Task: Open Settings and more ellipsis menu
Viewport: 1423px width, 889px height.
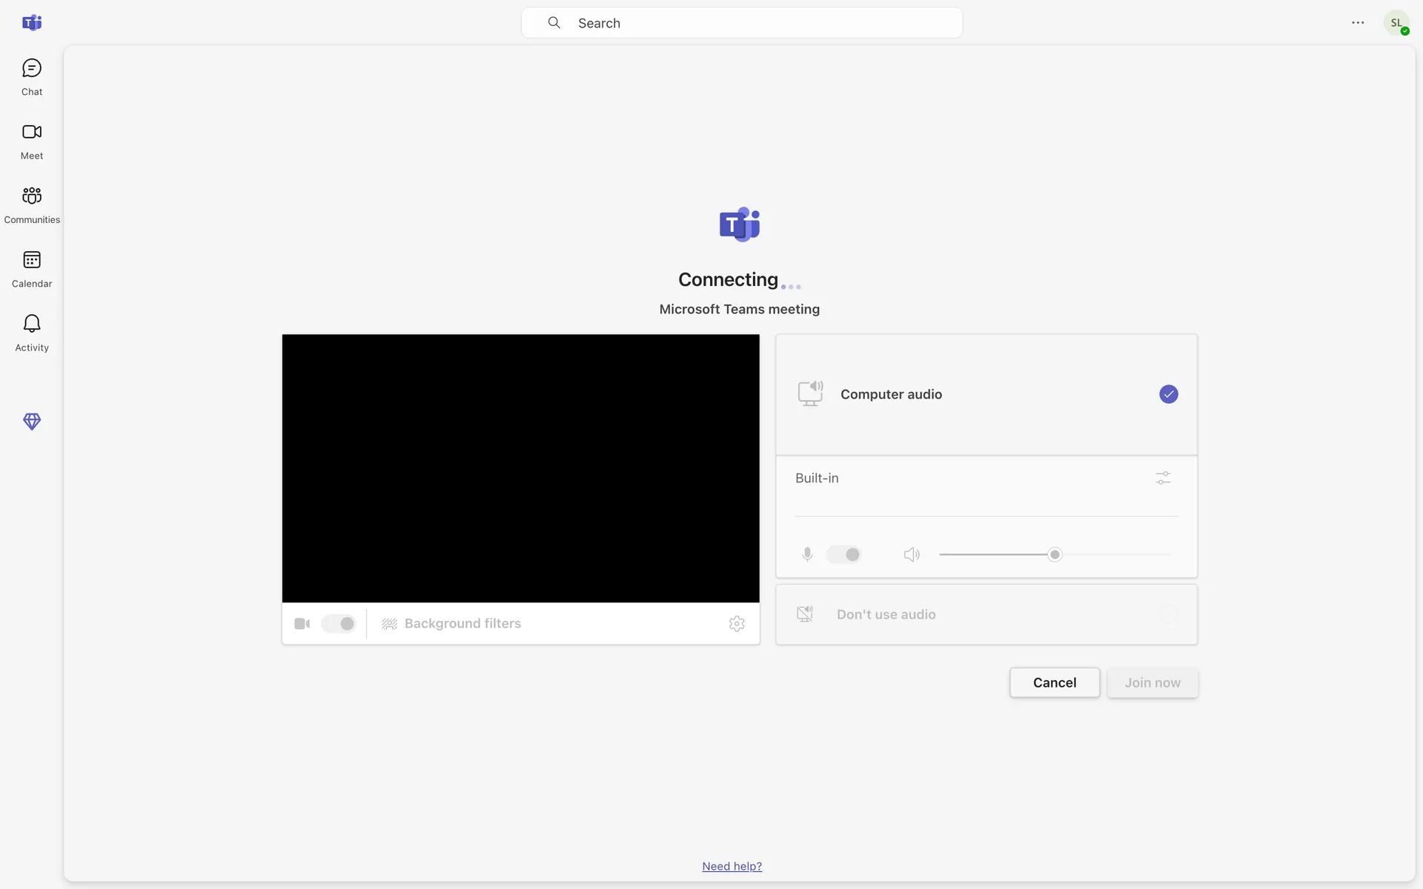Action: (1357, 23)
